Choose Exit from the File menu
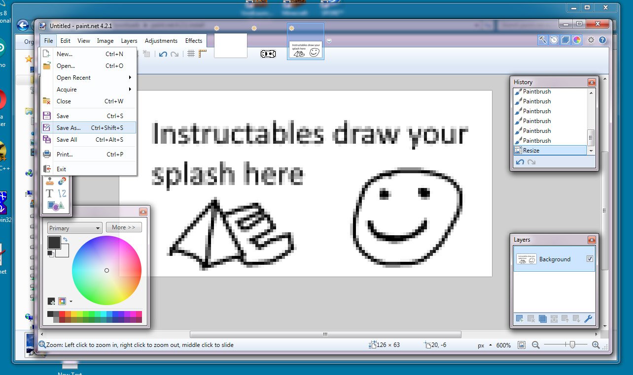The height and width of the screenshot is (375, 633). pyautogui.click(x=88, y=169)
